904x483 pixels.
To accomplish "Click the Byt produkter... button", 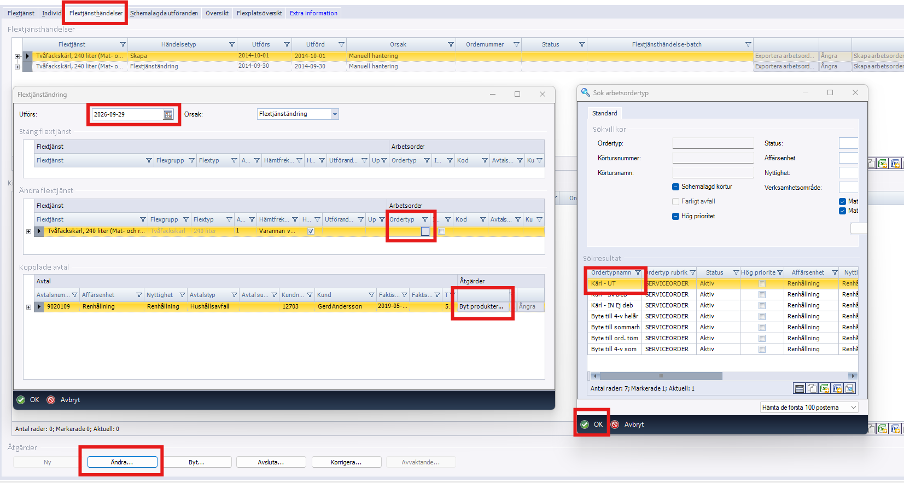I will coord(481,306).
